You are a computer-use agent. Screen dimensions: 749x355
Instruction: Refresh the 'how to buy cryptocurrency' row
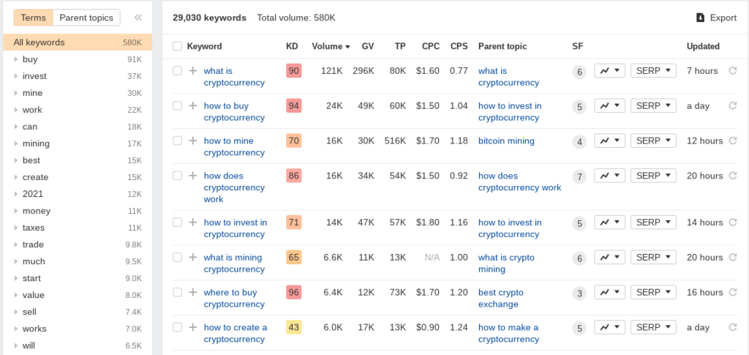point(732,105)
